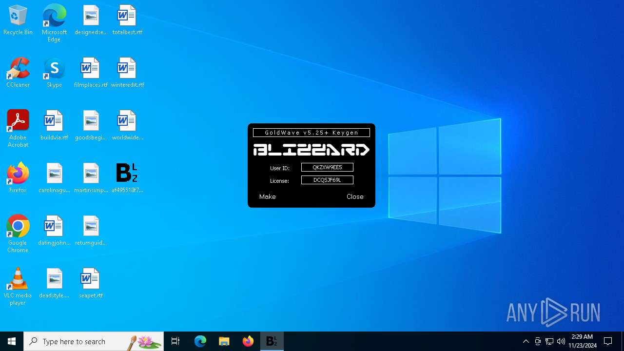The width and height of the screenshot is (624, 351).
Task: Select the datingjohn... document icon
Action: click(54, 231)
